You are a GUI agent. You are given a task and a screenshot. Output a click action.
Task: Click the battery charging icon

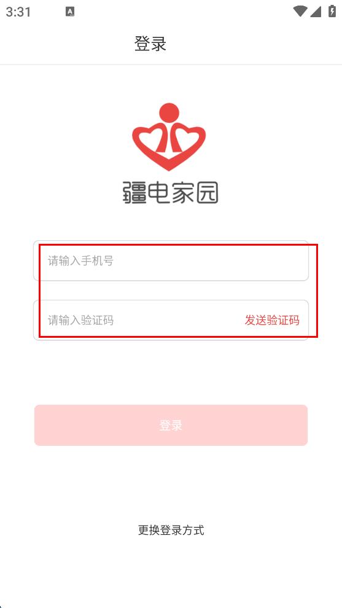[x=332, y=11]
